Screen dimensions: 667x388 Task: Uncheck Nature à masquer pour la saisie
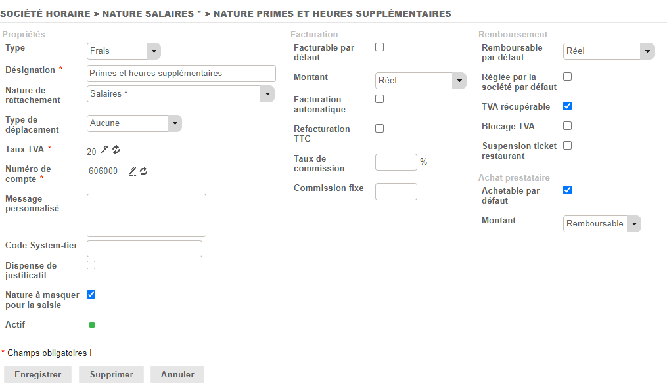click(91, 295)
